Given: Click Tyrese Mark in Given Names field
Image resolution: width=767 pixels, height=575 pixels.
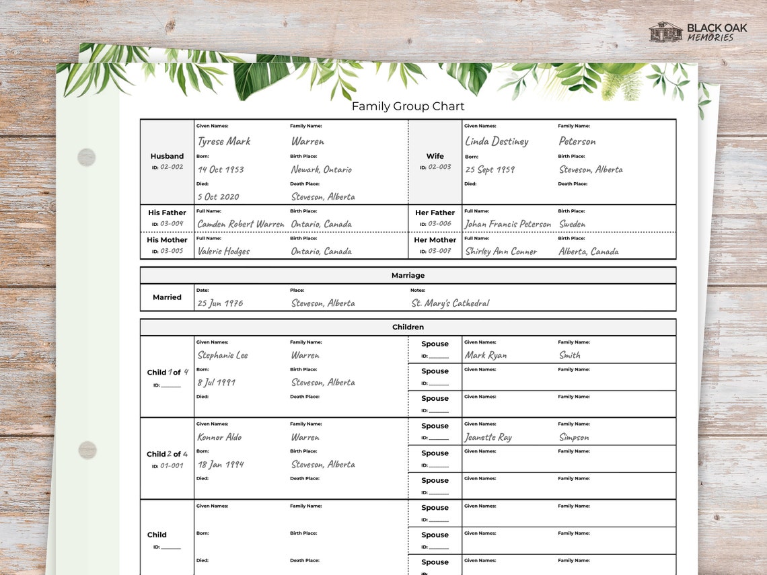Looking at the screenshot, I should tap(223, 141).
